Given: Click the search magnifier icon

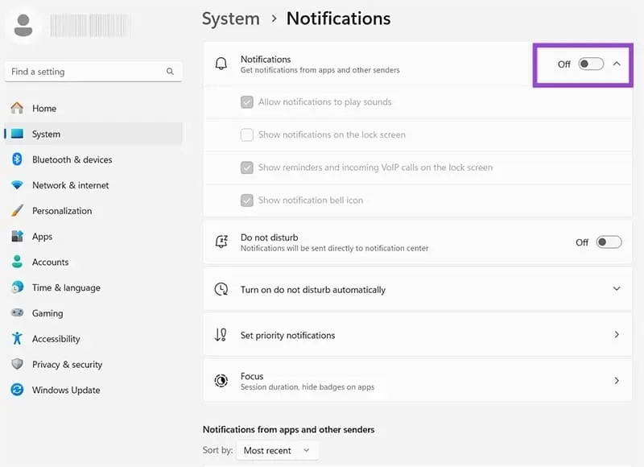Looking at the screenshot, I should coord(170,72).
